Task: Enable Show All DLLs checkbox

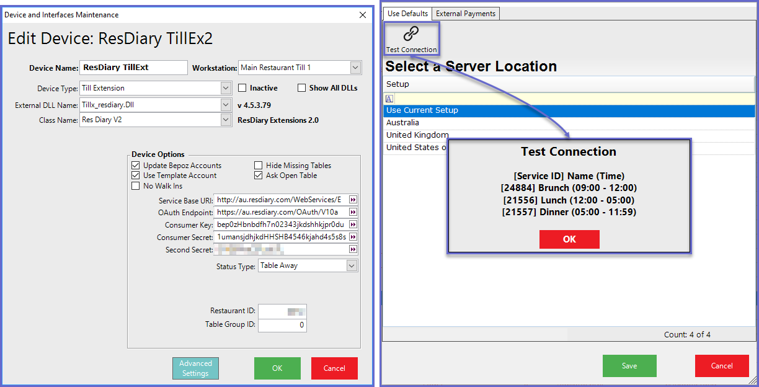Action: (x=302, y=88)
